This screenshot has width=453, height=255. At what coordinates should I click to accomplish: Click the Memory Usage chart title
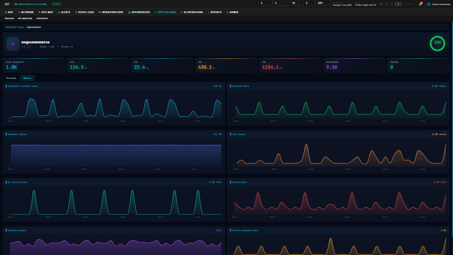click(x=17, y=134)
